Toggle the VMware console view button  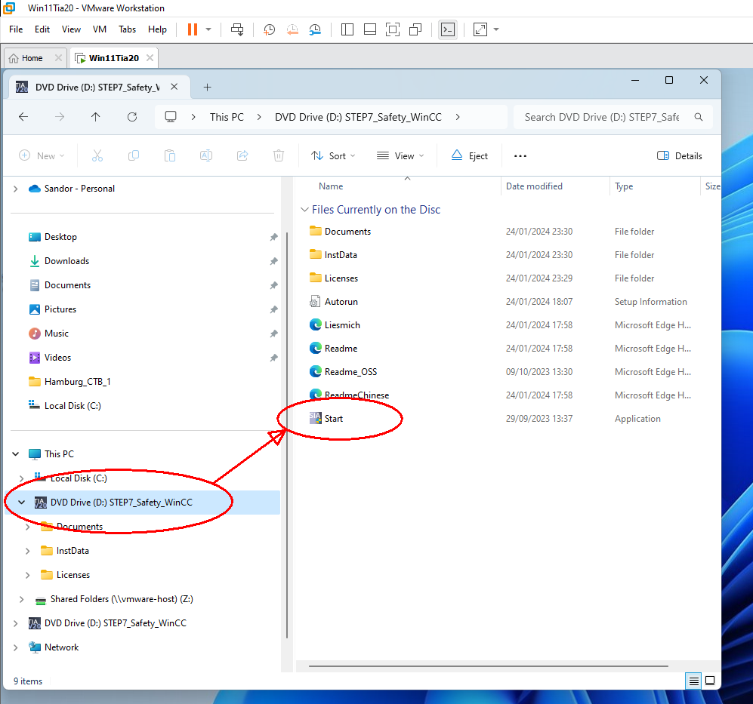click(448, 29)
